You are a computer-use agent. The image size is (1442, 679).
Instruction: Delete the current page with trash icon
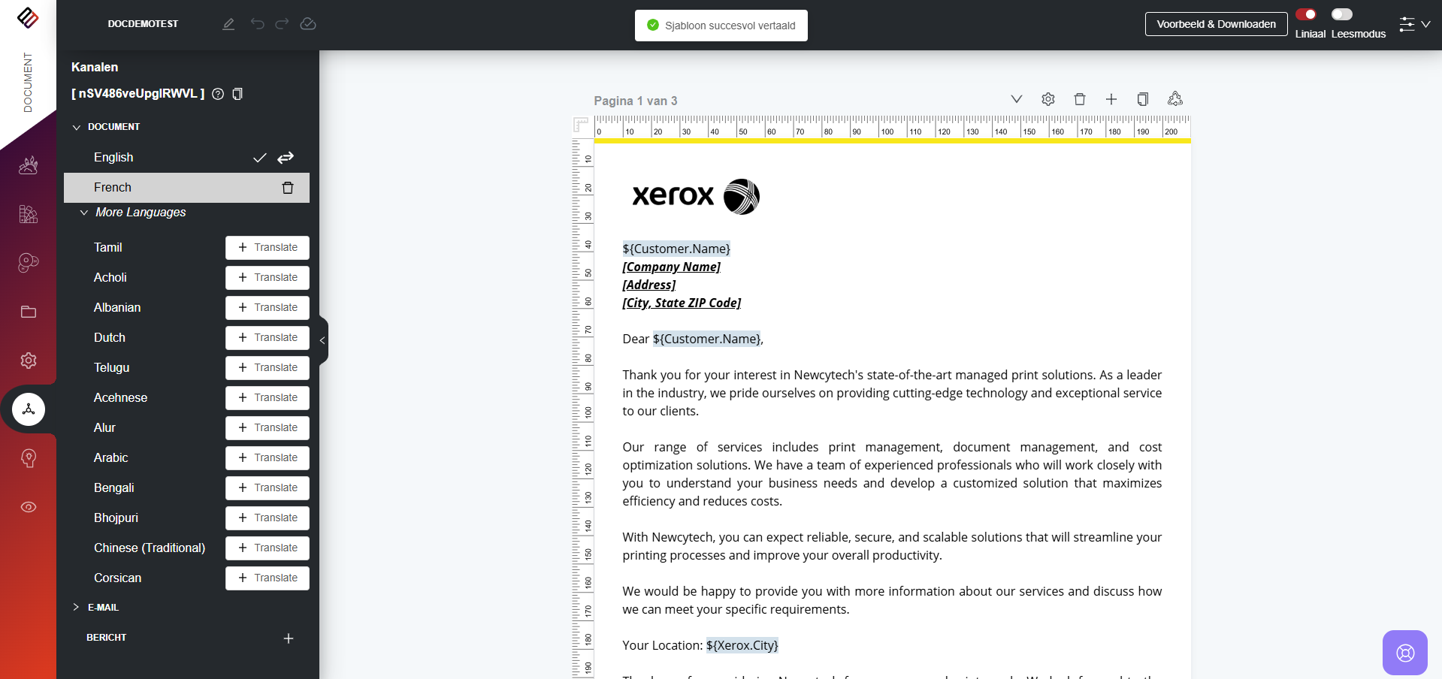[1080, 99]
